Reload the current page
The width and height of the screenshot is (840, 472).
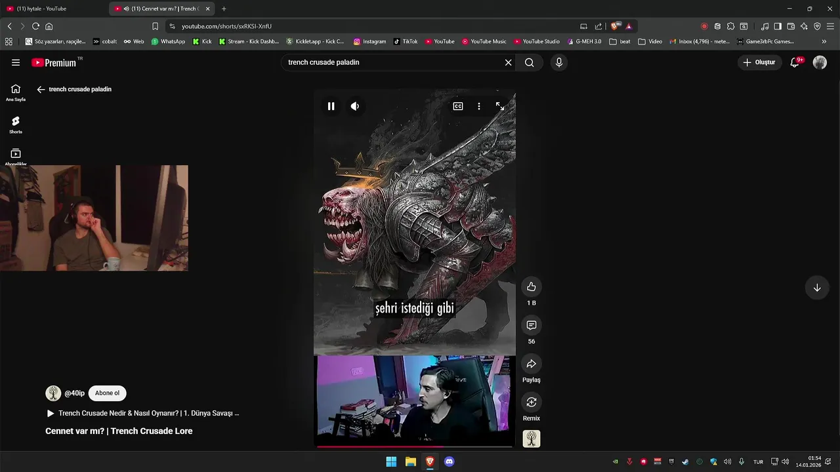coord(35,26)
